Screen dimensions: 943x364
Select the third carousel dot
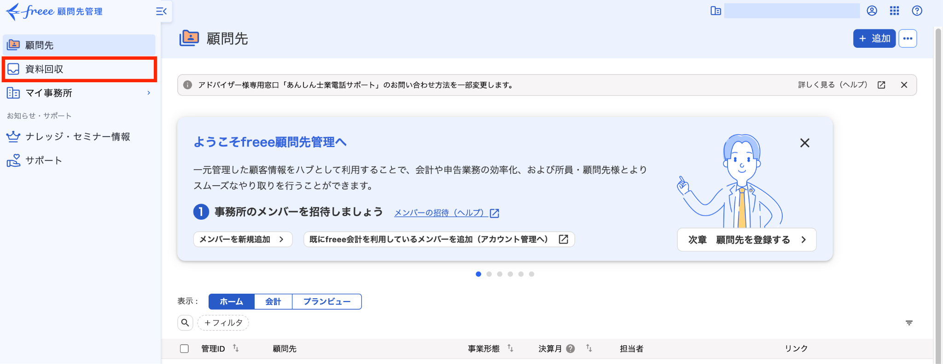(x=500, y=274)
